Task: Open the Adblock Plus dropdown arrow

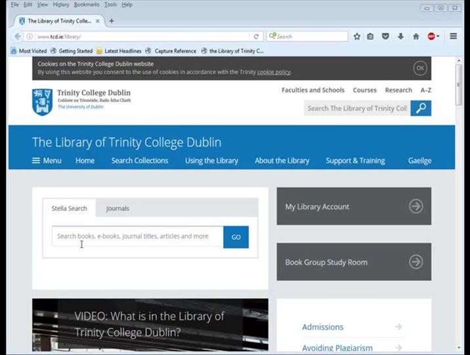Action: [x=438, y=37]
